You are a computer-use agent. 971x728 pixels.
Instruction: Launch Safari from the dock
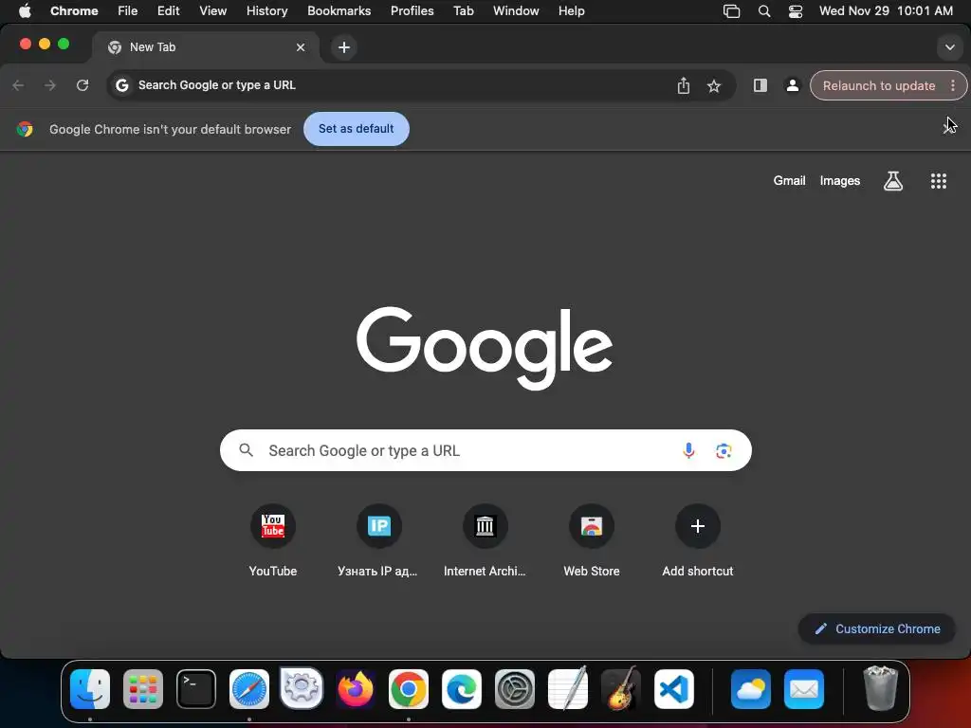249,689
